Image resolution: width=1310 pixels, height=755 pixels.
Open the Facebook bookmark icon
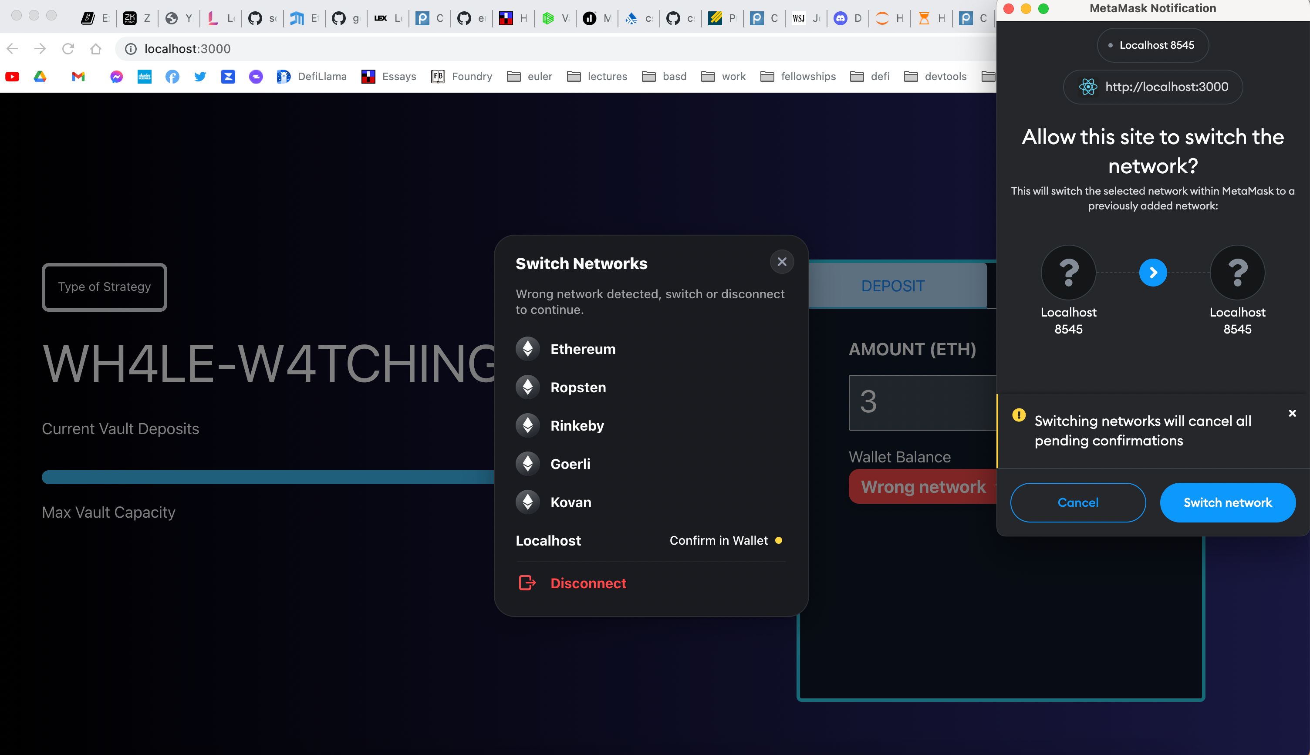point(172,77)
